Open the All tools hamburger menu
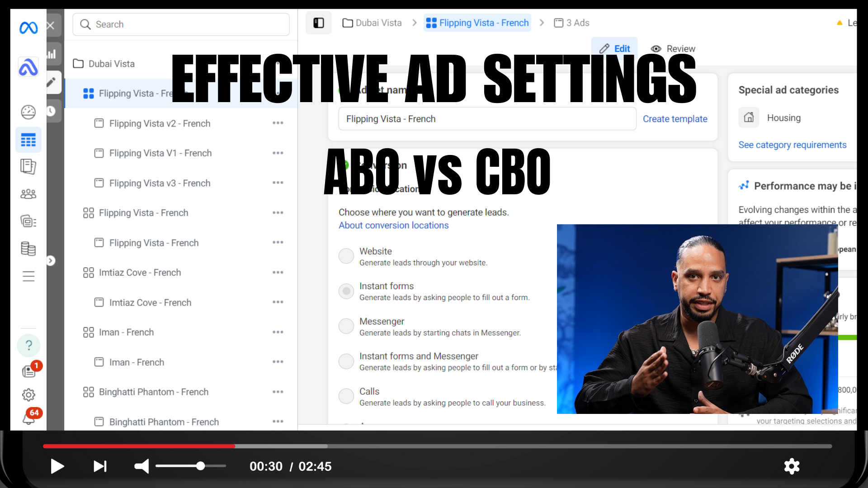Viewport: 868px width, 488px height. pyautogui.click(x=28, y=276)
